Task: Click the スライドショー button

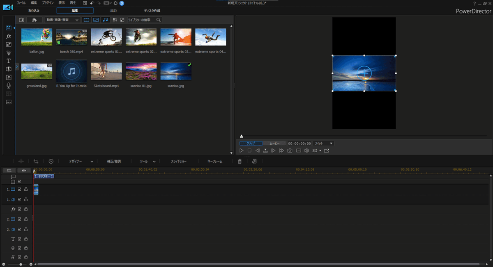Action: click(179, 161)
